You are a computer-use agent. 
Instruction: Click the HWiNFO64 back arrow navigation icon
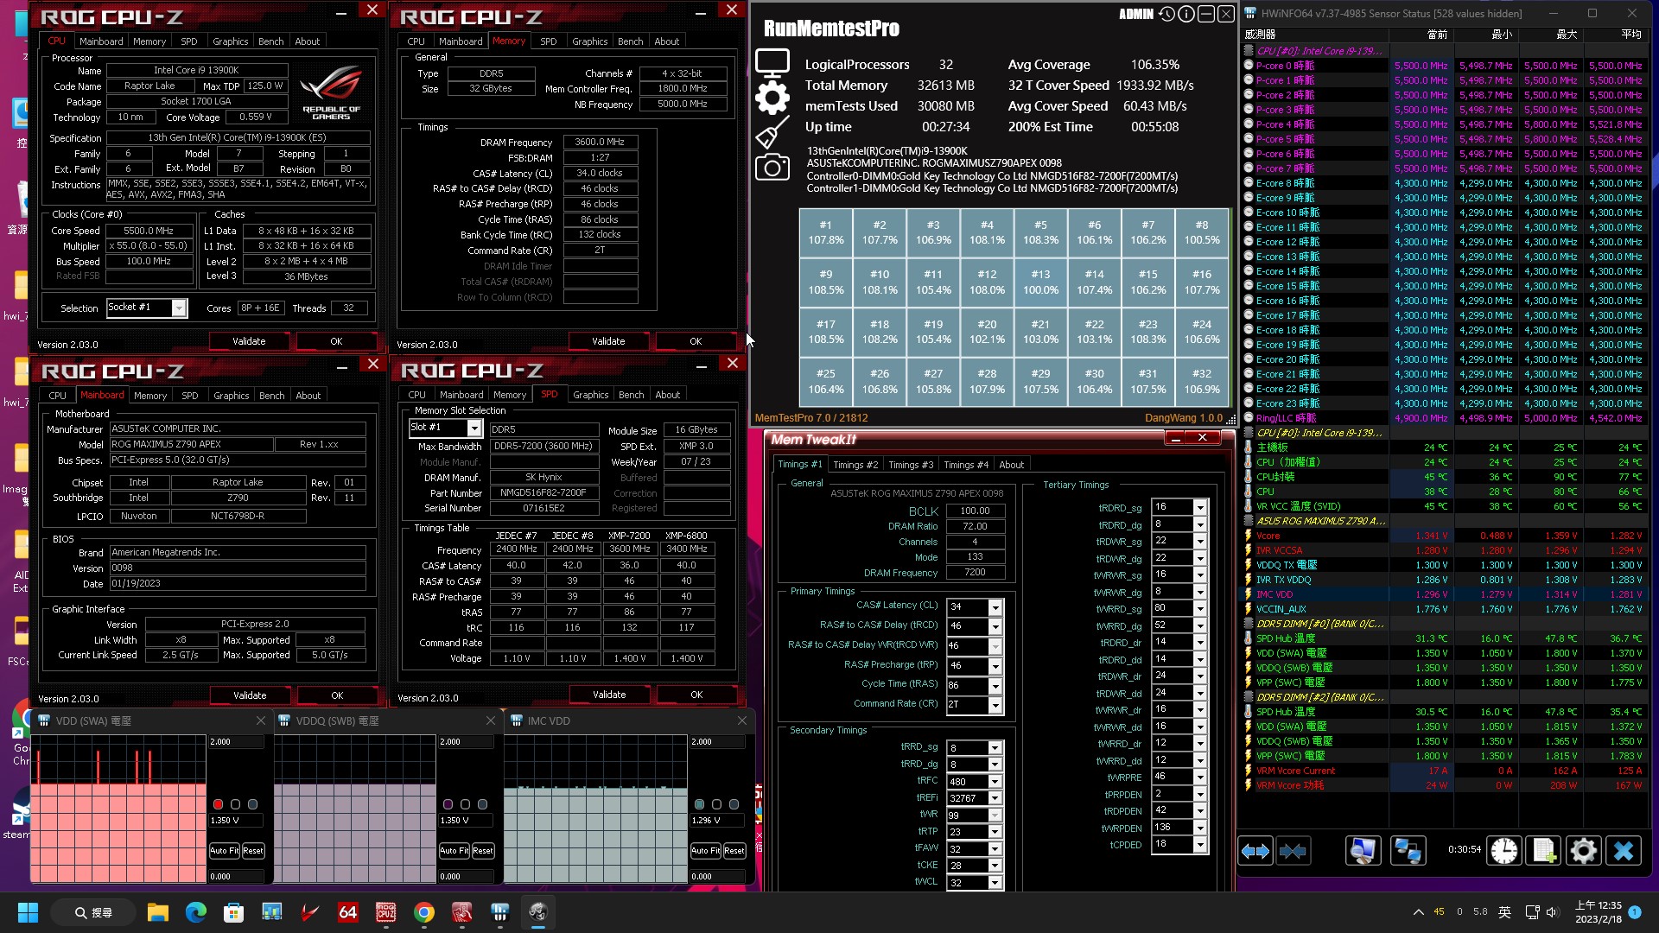[x=1255, y=851]
